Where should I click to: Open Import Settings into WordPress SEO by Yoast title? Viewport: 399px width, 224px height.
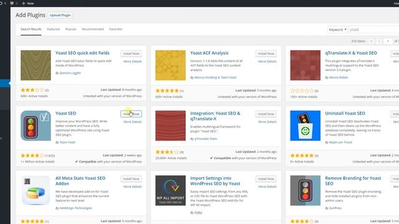[215, 181]
